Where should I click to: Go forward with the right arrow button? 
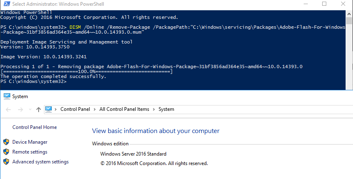(x=20, y=110)
